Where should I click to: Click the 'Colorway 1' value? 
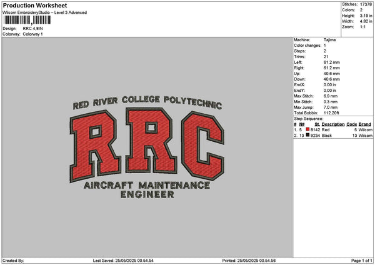(x=32, y=34)
